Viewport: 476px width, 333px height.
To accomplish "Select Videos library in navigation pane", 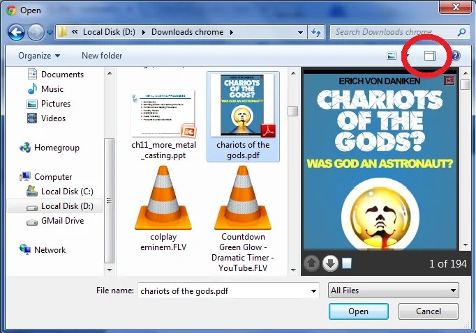I will (x=47, y=118).
